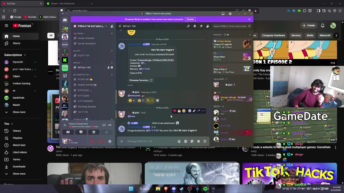Viewport: 344px width, 193px height.
Task: Open sticker picker in message bar
Action: [x=192, y=141]
